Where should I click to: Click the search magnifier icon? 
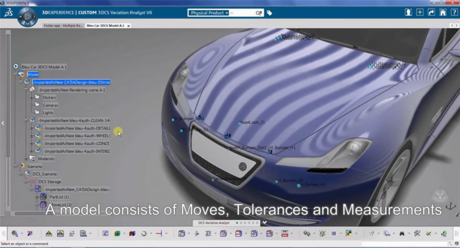[x=259, y=13]
